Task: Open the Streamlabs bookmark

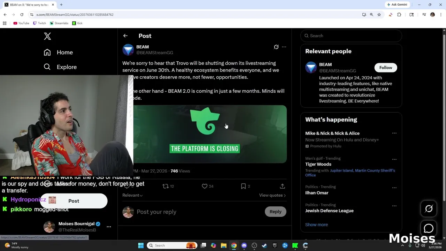Action: [x=59, y=23]
